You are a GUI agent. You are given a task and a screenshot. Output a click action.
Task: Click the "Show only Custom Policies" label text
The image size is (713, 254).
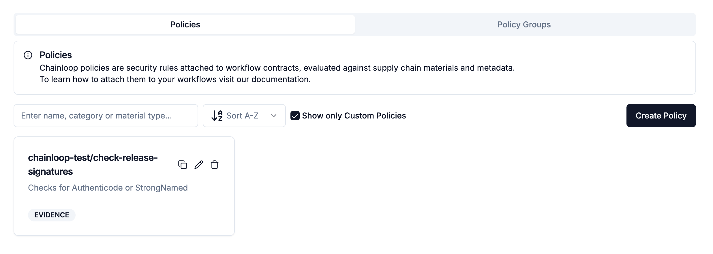pyautogui.click(x=354, y=116)
